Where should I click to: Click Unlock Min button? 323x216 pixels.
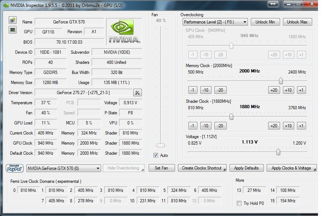pos(265,22)
